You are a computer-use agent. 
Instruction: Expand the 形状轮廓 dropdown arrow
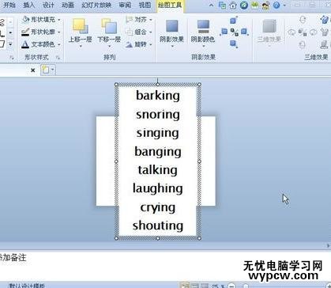[x=59, y=32]
